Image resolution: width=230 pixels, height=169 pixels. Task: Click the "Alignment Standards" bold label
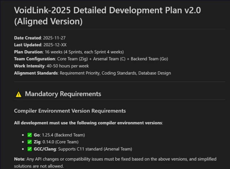point(36,73)
